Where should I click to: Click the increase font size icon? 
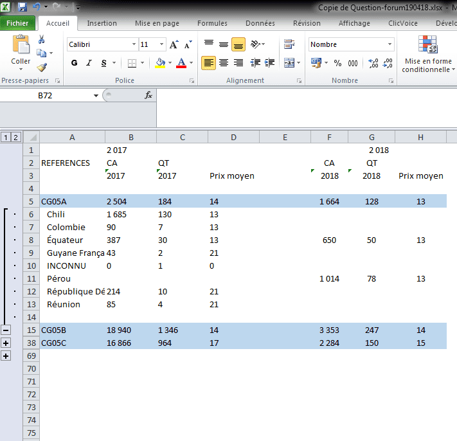tap(174, 45)
